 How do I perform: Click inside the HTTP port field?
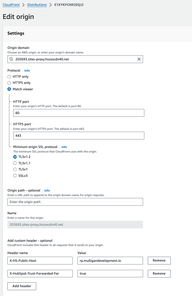pos(79,113)
